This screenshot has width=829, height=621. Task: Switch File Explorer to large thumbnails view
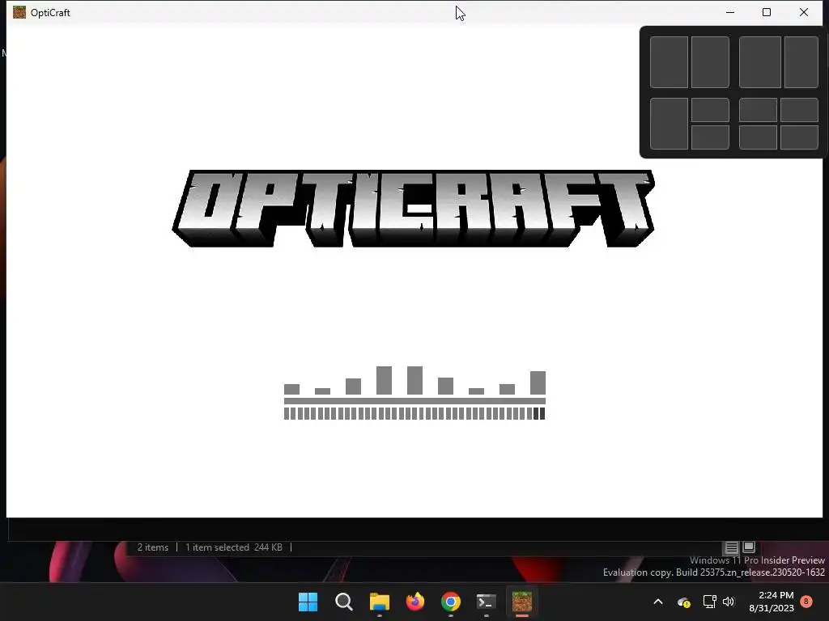pyautogui.click(x=749, y=547)
